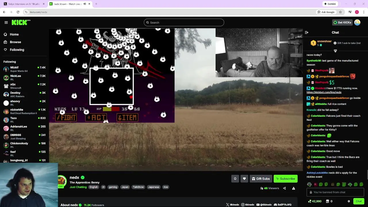
Task: Open Chrome three-dot menu
Action: [364, 12]
